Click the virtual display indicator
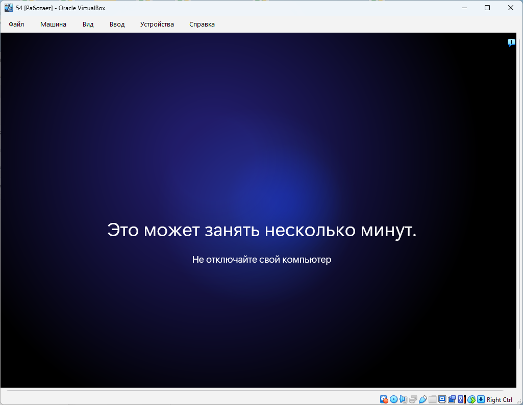Screen dimensions: 523x405 442,399
